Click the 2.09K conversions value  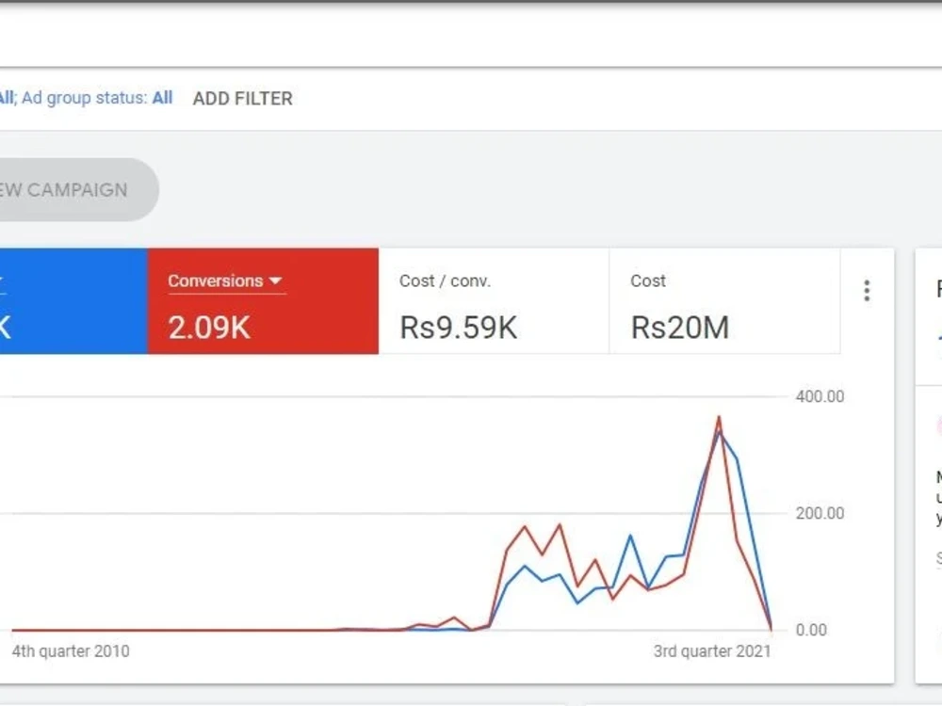tap(209, 328)
